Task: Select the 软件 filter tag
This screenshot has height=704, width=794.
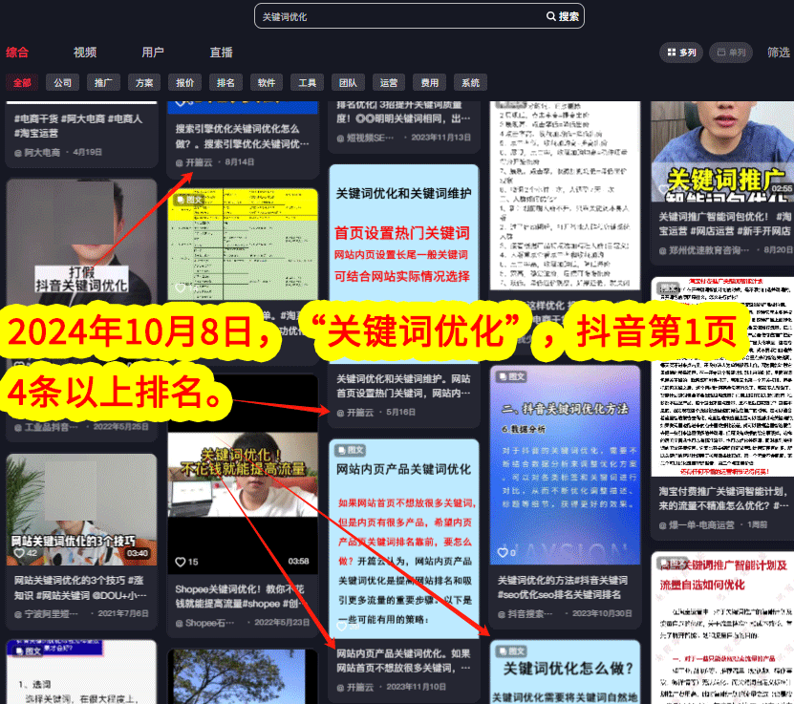Action: 267,82
